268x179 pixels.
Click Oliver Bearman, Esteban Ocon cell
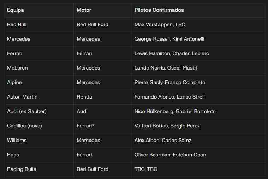[170, 155]
